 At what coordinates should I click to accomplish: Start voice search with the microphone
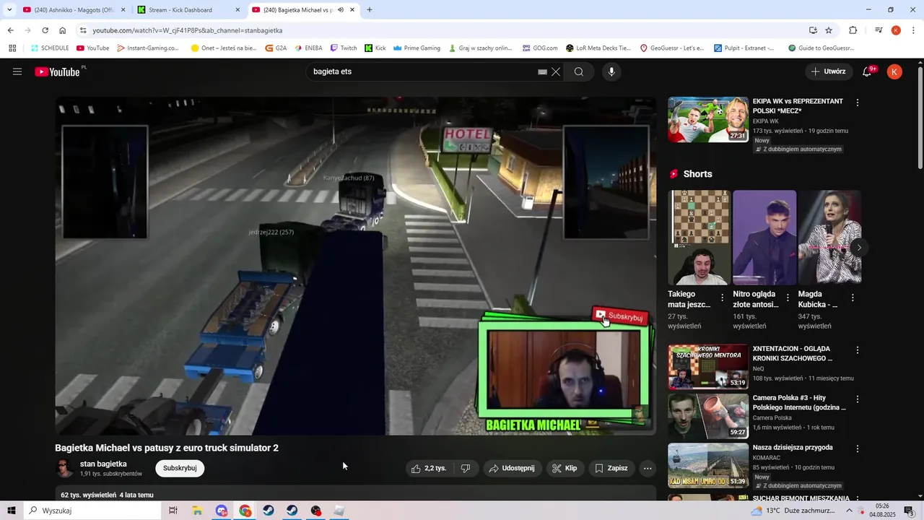click(611, 71)
